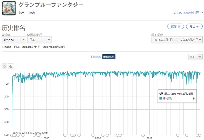Toggle granularity to 天 (daily)
204x140 pixels.
coord(200,57)
